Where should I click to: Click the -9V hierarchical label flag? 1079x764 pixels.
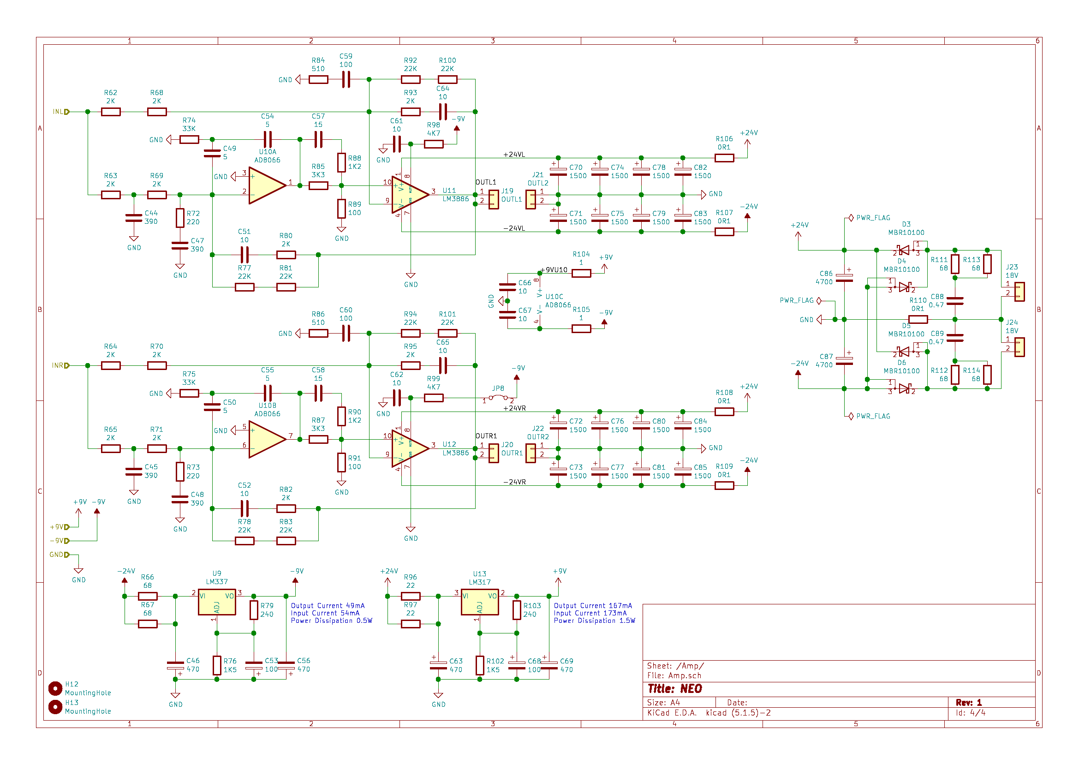tap(60, 541)
